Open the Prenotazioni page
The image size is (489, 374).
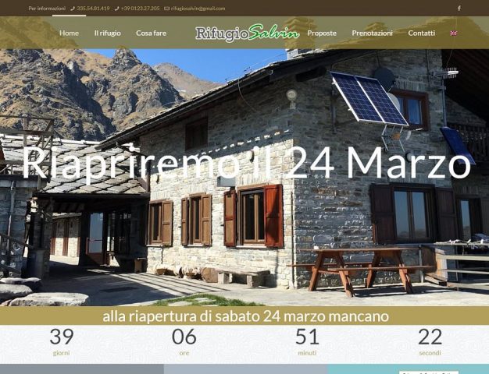tap(372, 33)
